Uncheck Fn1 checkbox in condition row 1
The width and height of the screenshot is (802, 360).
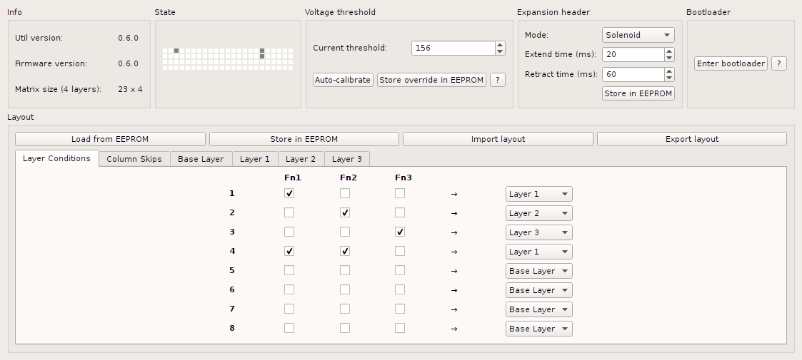tap(289, 193)
